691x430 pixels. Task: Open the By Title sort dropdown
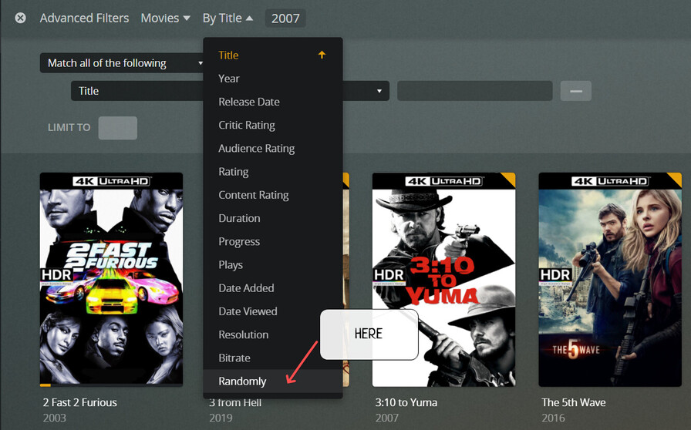click(228, 18)
